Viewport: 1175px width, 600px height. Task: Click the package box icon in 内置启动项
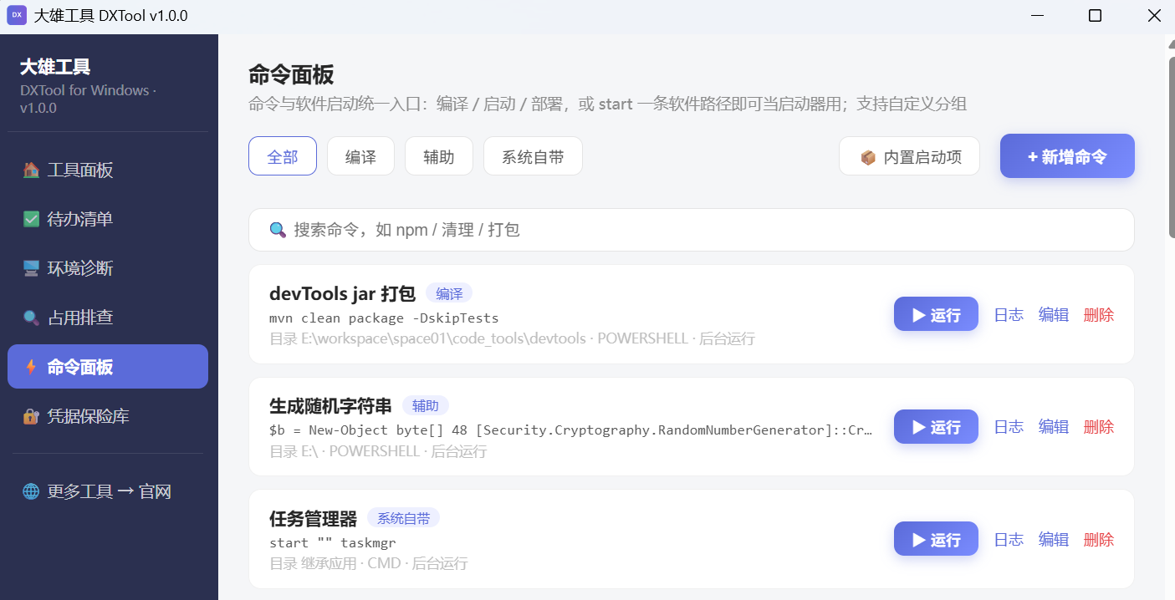tap(868, 157)
